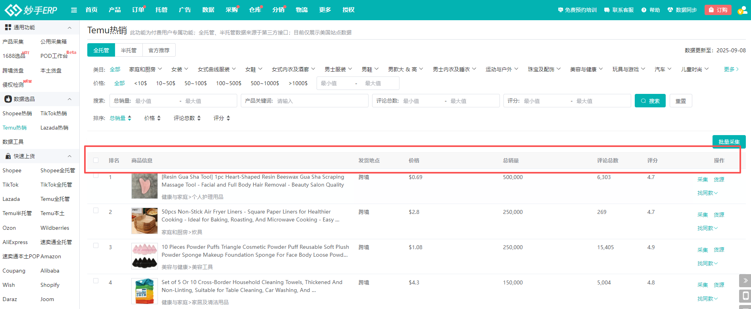Click the 搜索 search button
751x309 pixels.
point(650,101)
